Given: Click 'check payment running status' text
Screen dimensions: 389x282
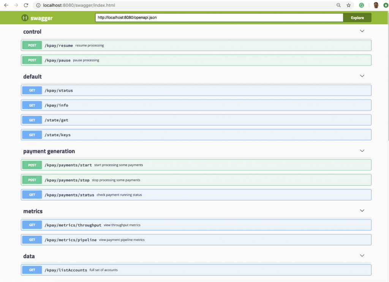Looking at the screenshot, I should click(x=119, y=195).
